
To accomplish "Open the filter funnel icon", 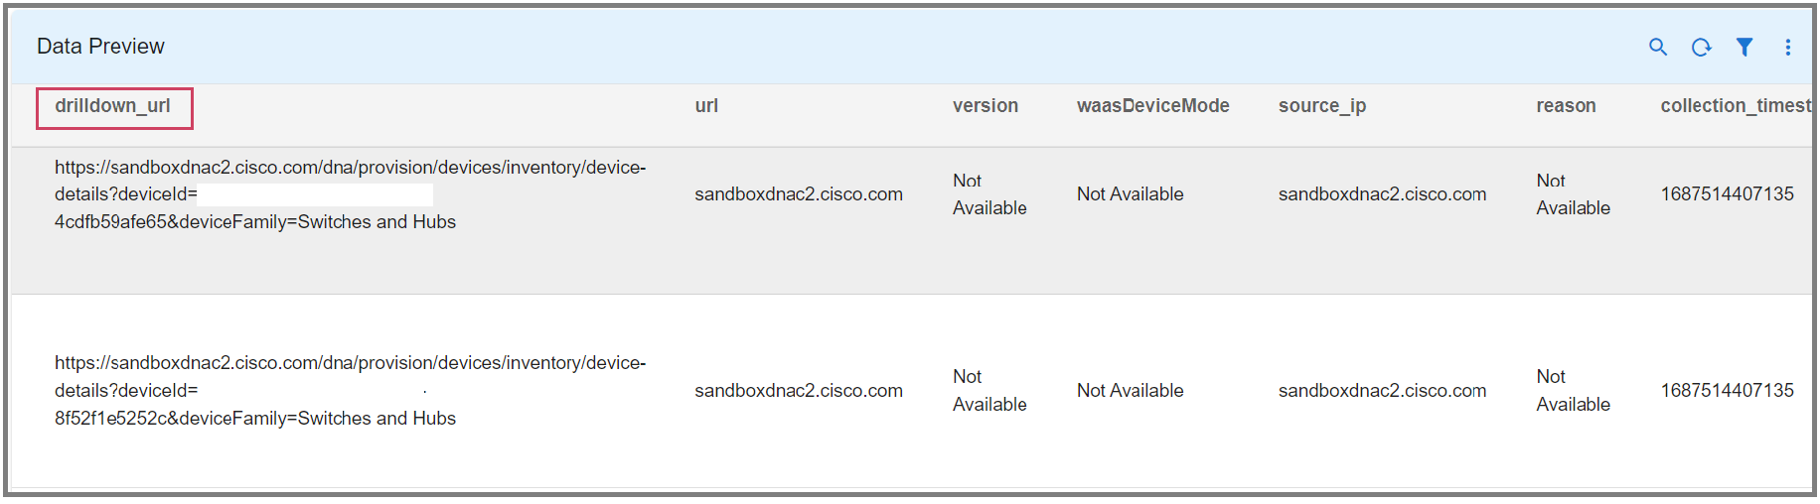I will click(1744, 47).
